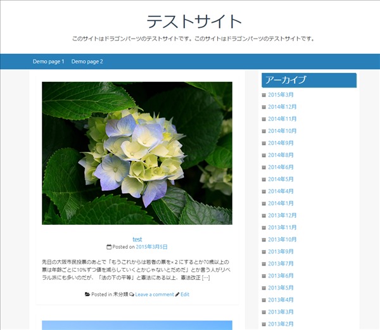Open the Demo page 2 menu item

point(87,61)
